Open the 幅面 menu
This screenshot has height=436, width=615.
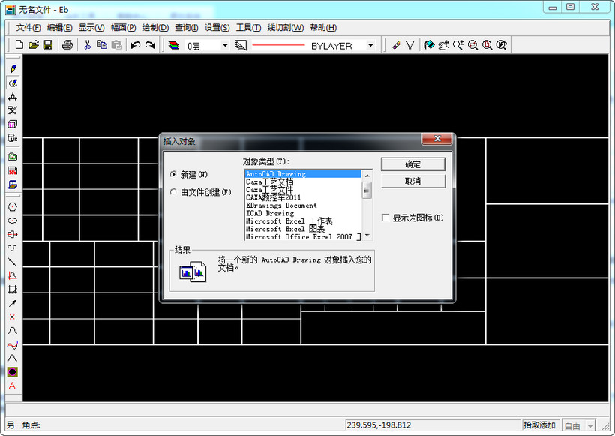(123, 28)
